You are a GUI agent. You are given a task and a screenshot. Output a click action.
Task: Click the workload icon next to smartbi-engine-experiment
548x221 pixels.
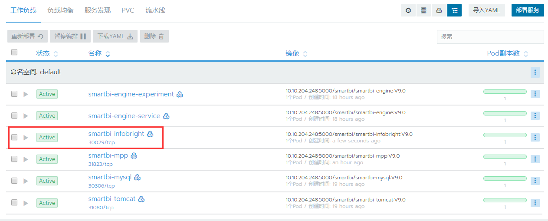point(180,94)
